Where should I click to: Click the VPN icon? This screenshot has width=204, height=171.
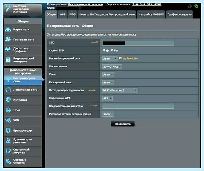point(8,120)
